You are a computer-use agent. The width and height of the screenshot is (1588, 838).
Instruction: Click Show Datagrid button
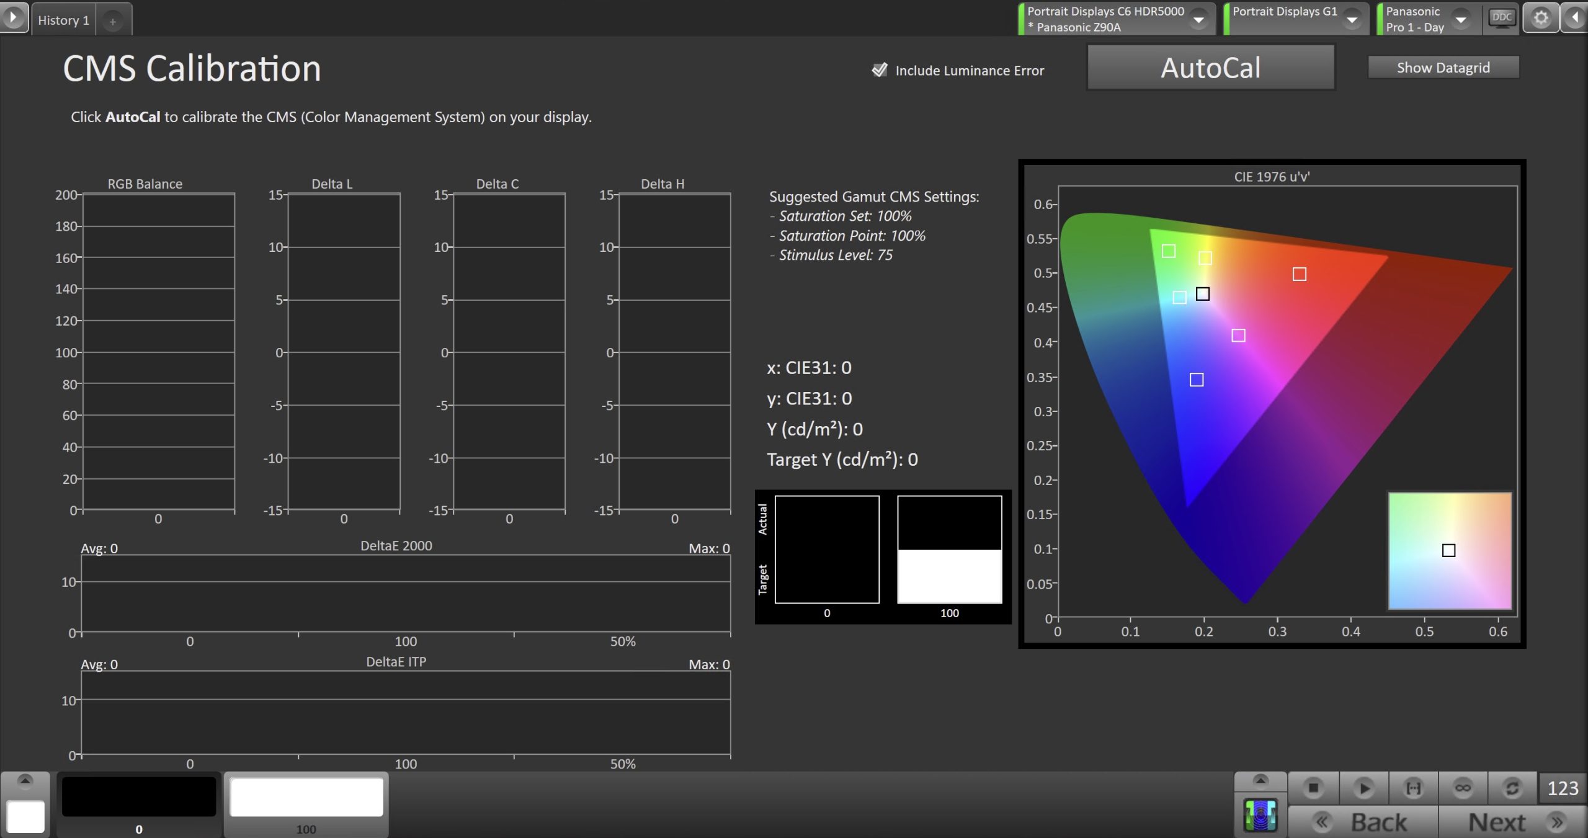coord(1443,68)
